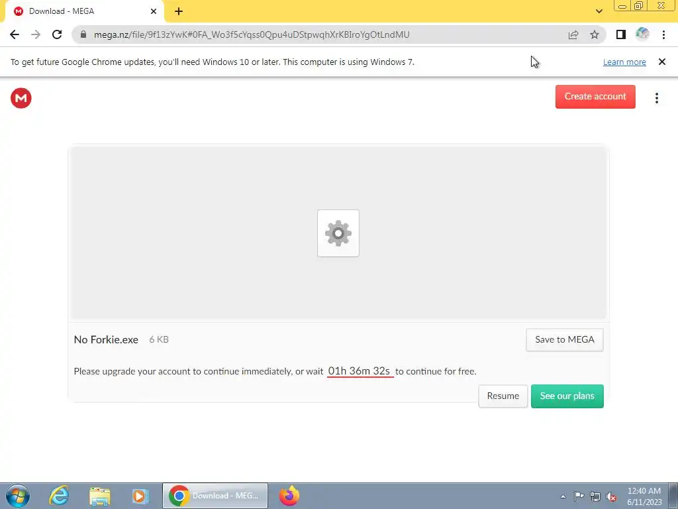View site information lock icon
Viewport: 678px width, 509px height.
84,34
